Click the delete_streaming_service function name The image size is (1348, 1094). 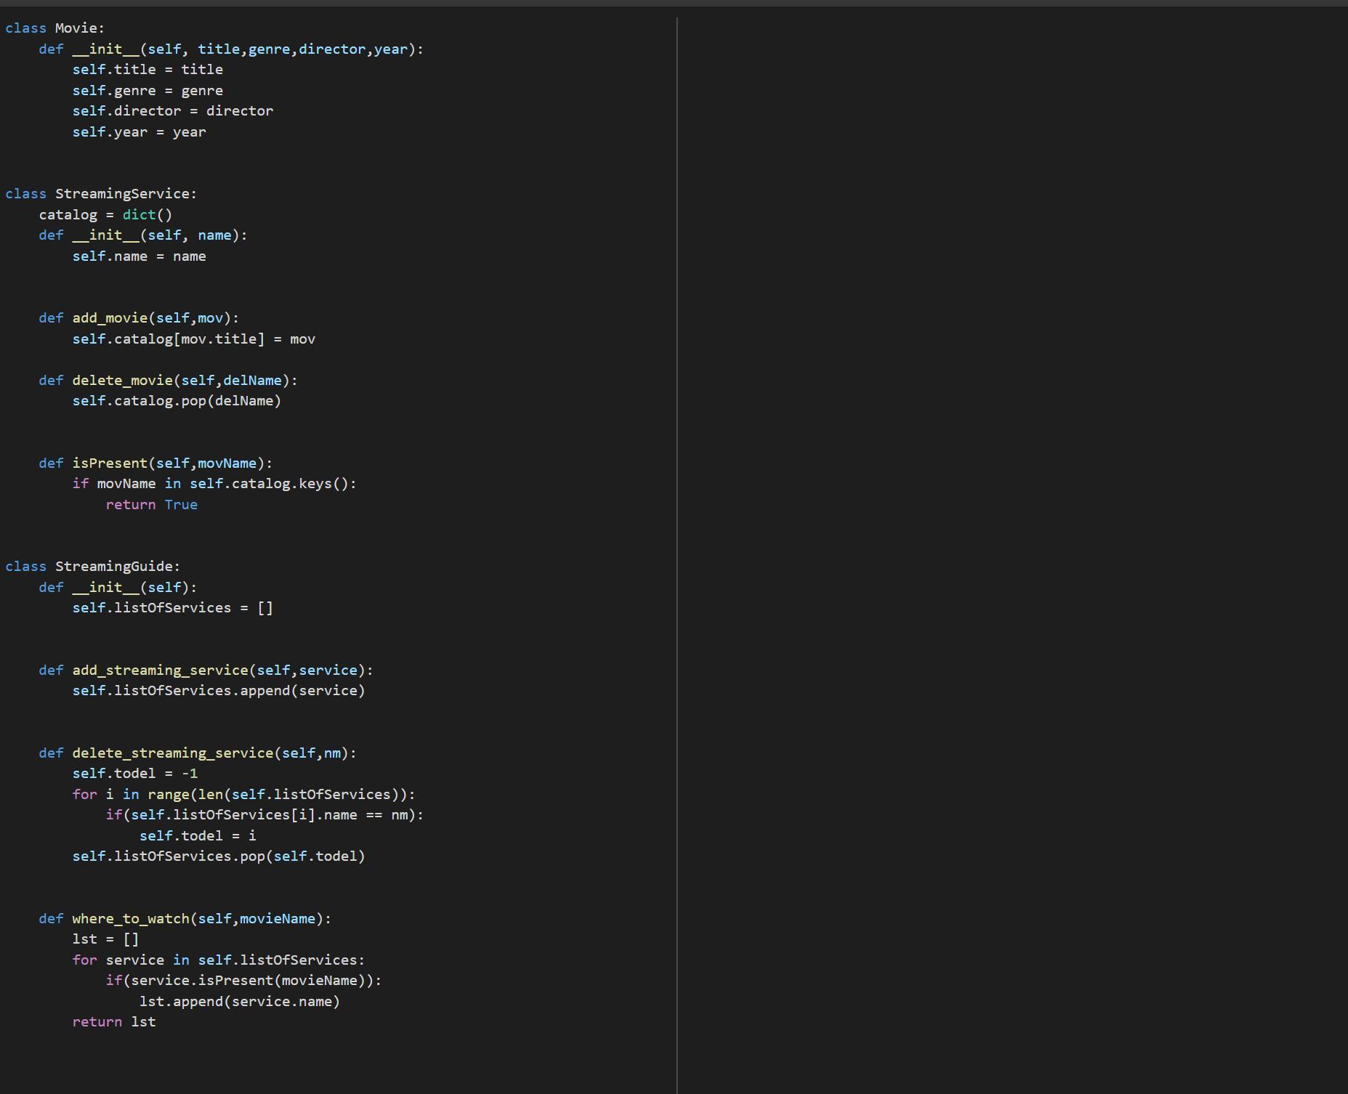pos(172,753)
